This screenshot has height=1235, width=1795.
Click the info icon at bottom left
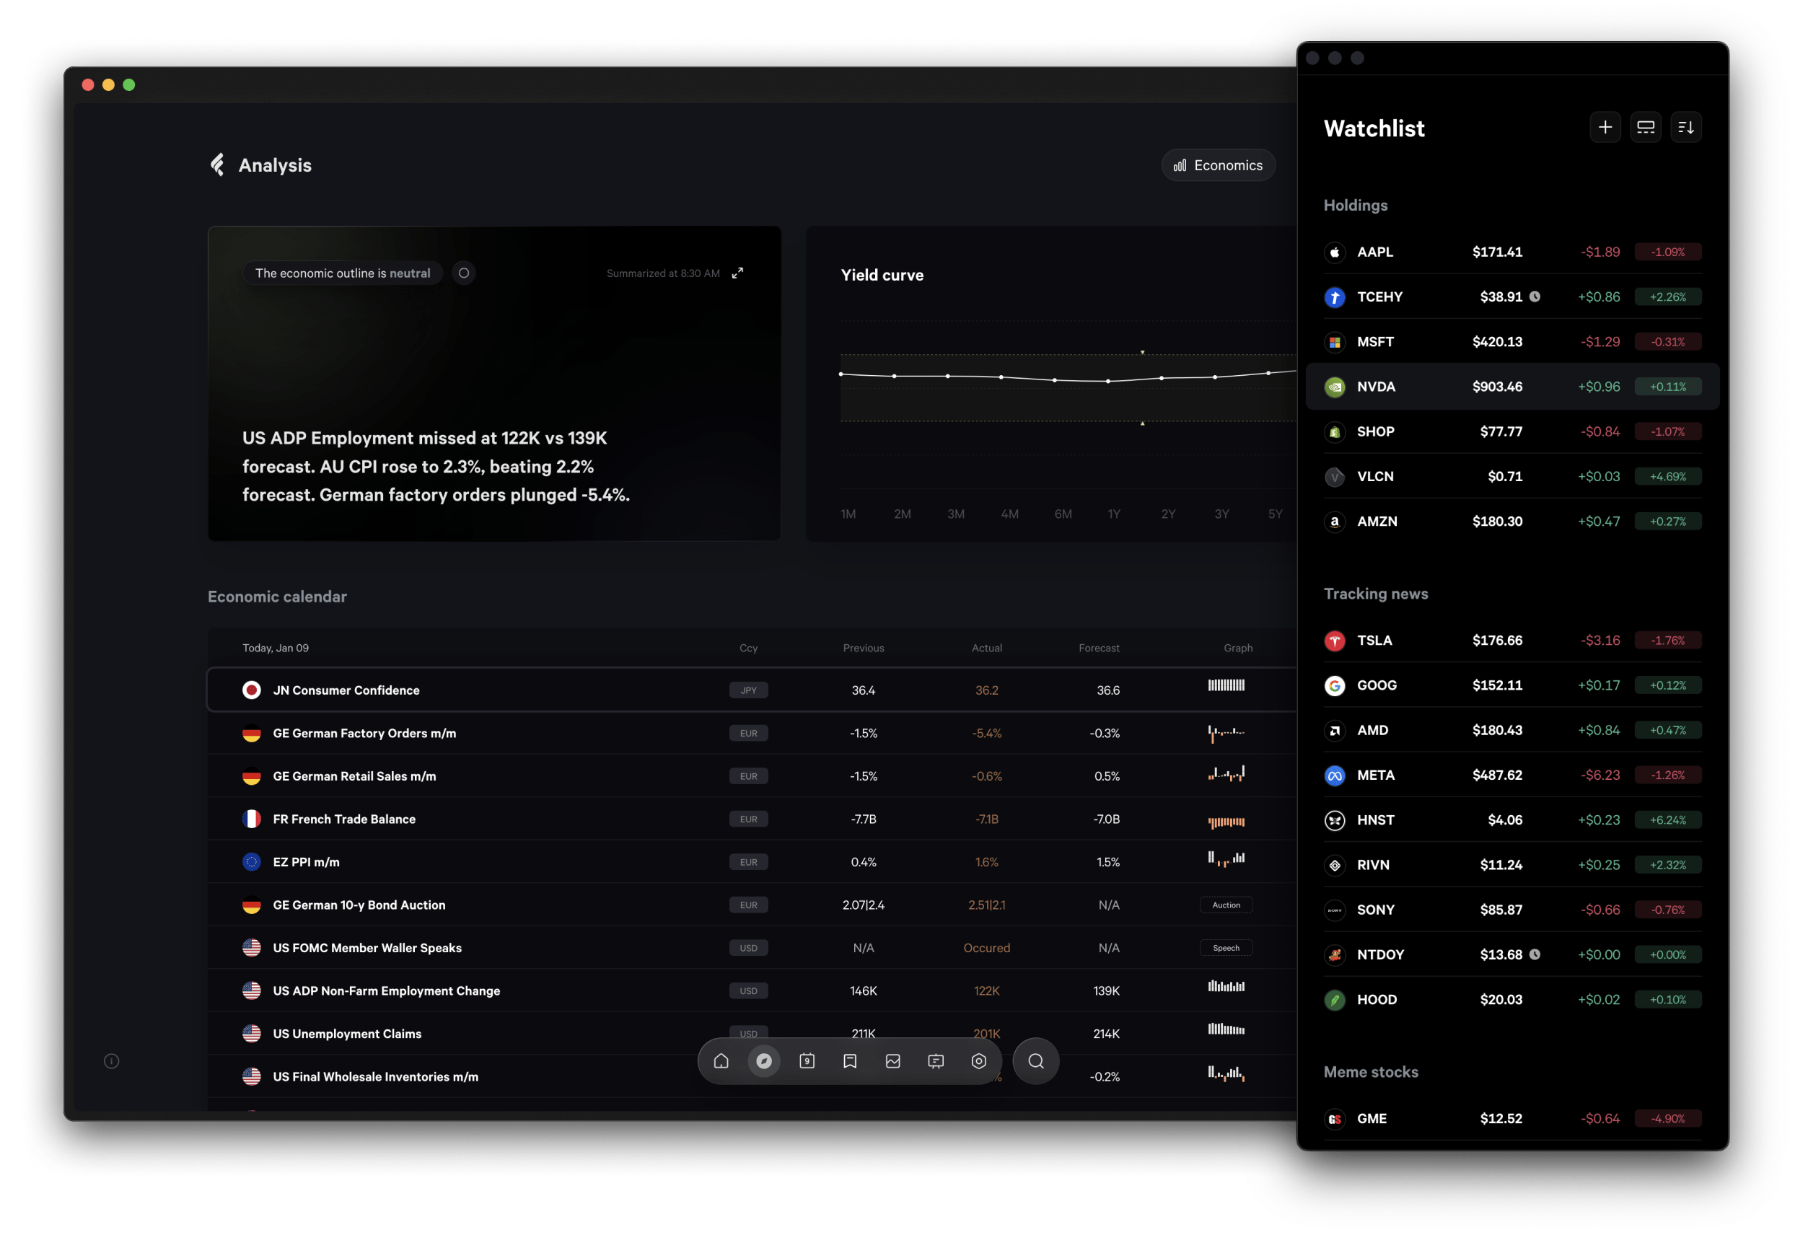click(x=111, y=1061)
